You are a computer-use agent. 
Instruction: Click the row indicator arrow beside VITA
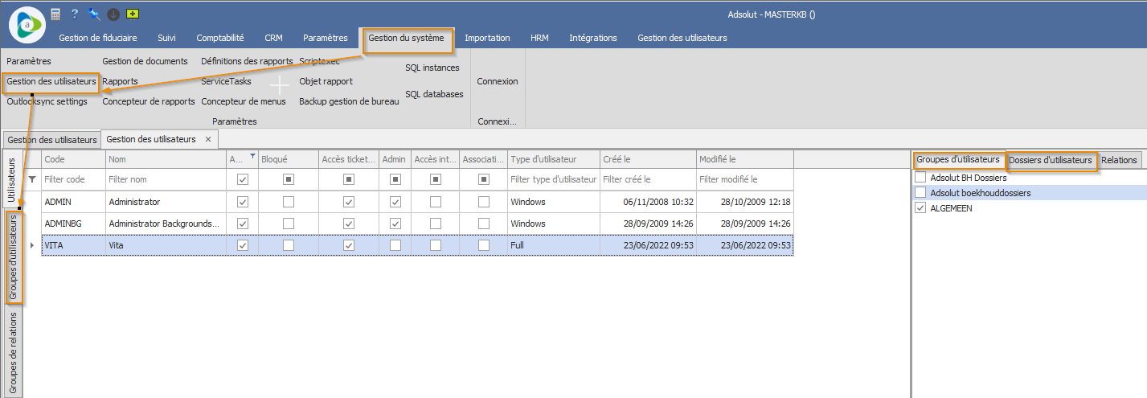[32, 245]
